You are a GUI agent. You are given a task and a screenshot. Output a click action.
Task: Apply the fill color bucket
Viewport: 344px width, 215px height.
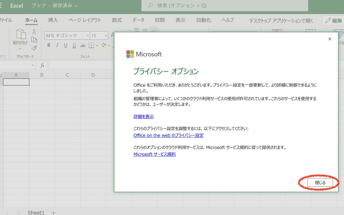pos(103,45)
